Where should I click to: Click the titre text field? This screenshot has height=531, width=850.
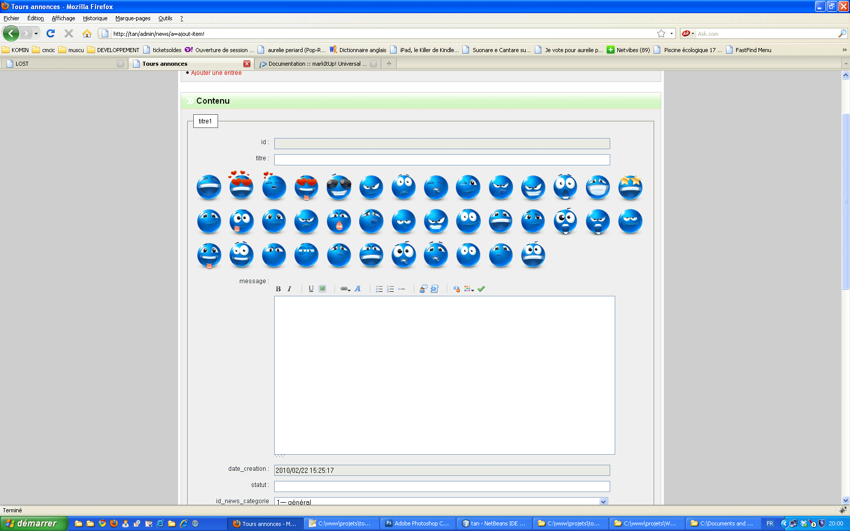442,160
